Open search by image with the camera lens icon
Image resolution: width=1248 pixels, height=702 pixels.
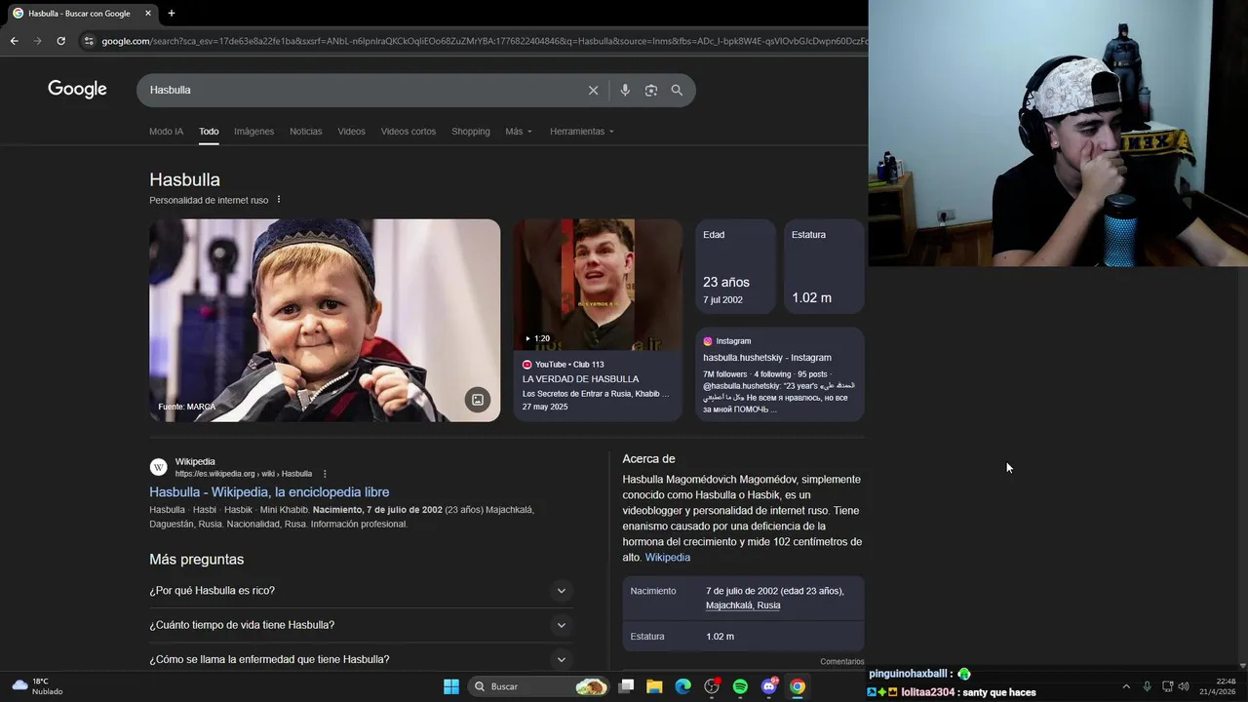coord(651,90)
